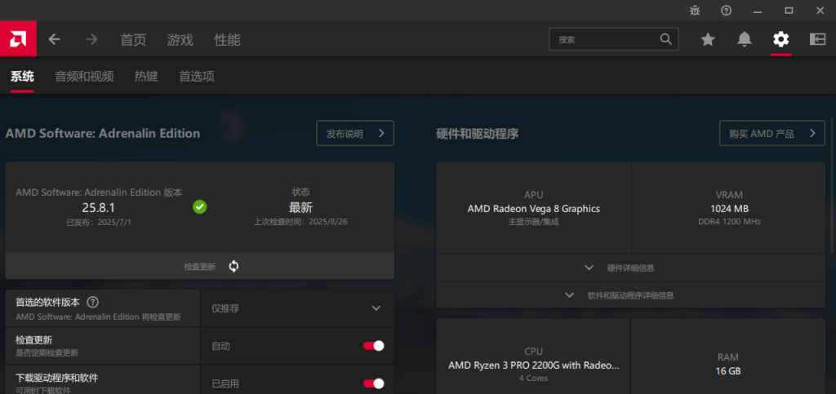Screen dimensions: 836x394
Task: Toggle 下载驱动程序和软件 switch
Action: click(x=374, y=383)
